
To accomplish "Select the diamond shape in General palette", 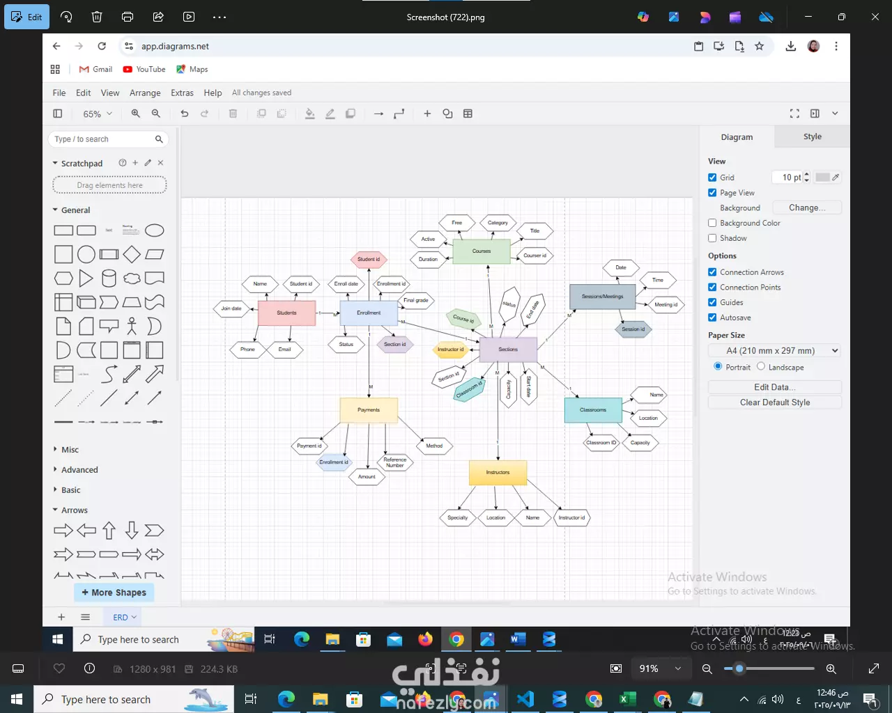I will pos(132,254).
